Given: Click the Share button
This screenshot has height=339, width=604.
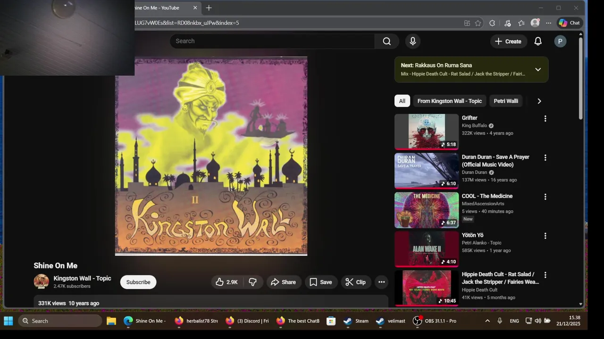Looking at the screenshot, I should tap(284, 282).
